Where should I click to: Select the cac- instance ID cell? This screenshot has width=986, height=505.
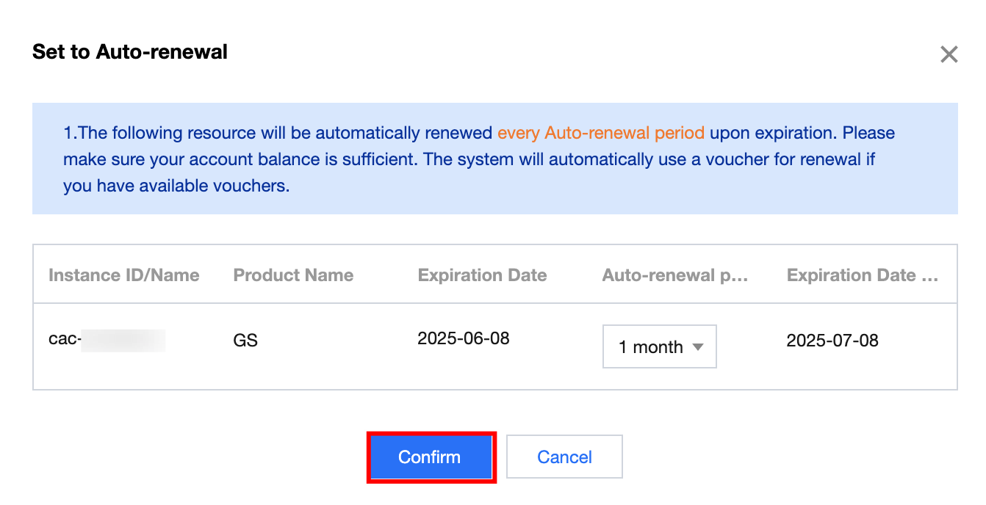pos(65,339)
